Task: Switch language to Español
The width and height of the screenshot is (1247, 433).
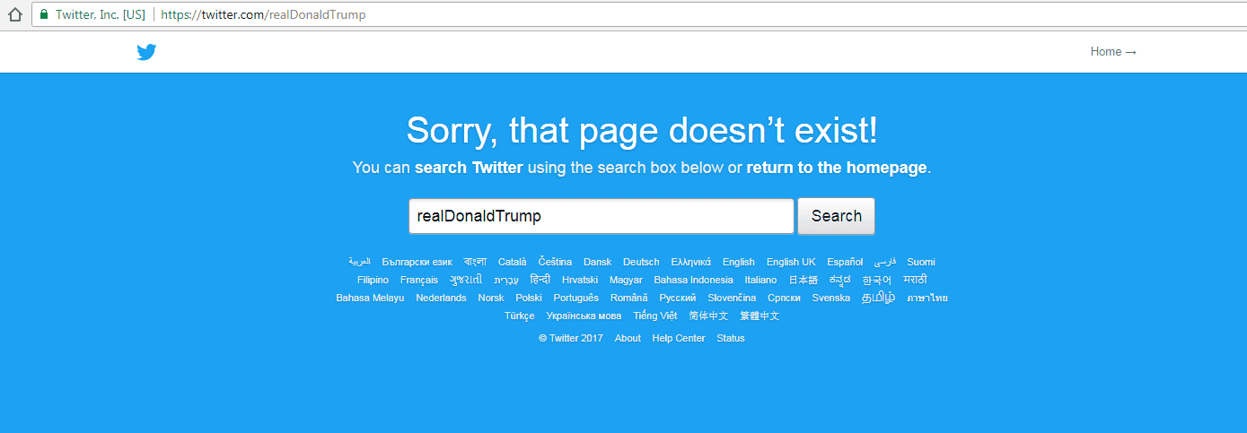Action: [x=845, y=262]
